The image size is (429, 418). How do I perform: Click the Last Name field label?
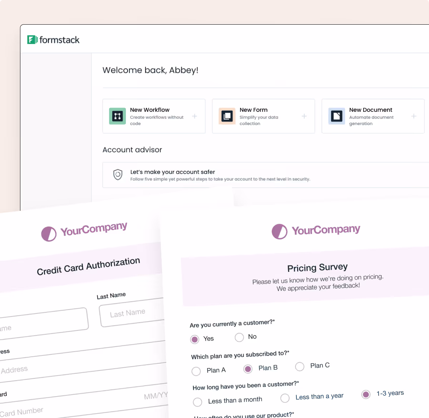point(111,296)
